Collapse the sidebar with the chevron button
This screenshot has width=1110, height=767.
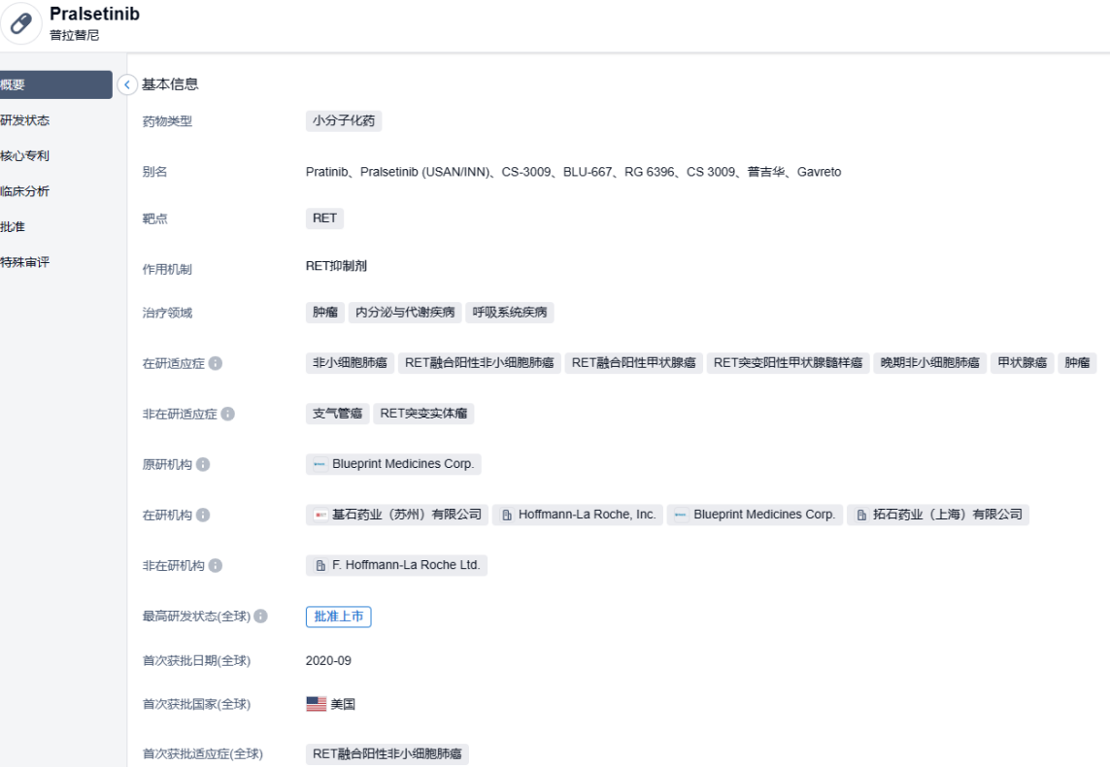pos(127,84)
